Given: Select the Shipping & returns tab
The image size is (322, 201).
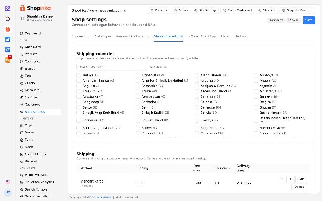Looking at the screenshot, I should [x=168, y=36].
